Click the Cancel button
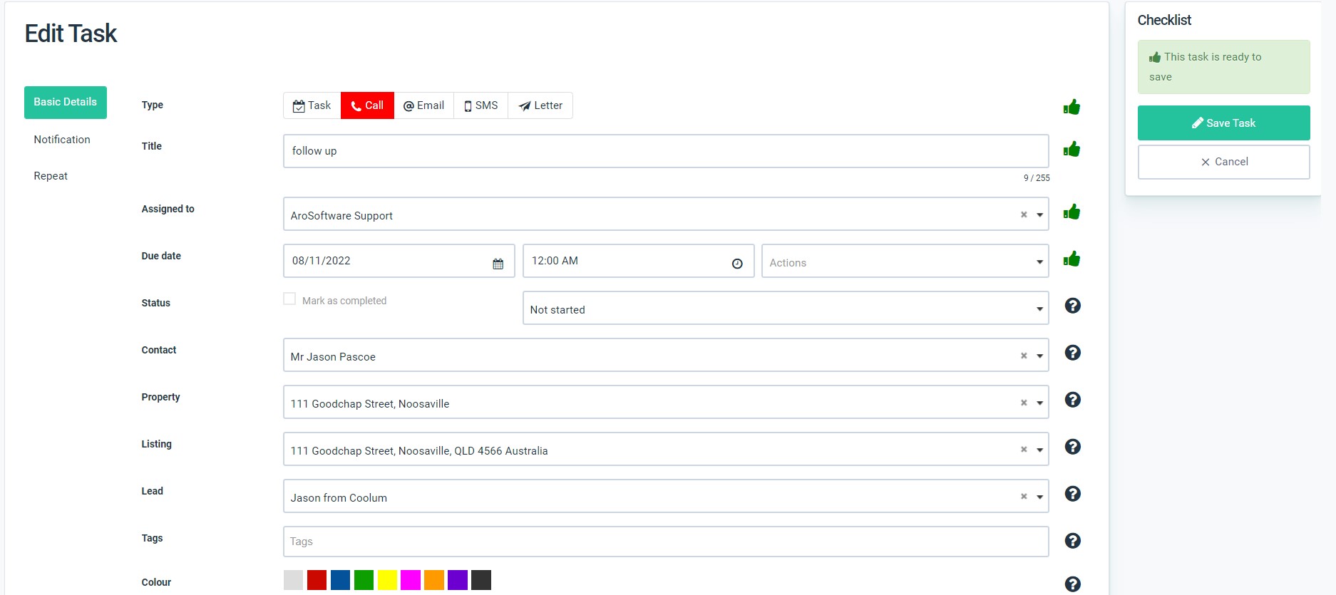Screen dimensions: 1336x595 point(1223,162)
